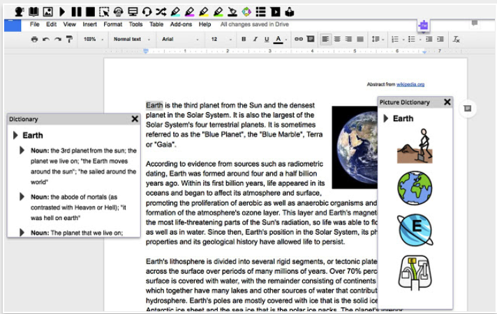Stop the read-aloud playback
497x314 pixels.
click(x=90, y=11)
